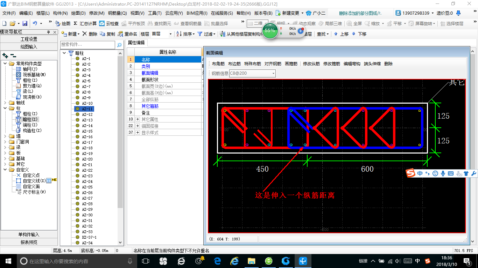The image size is (478, 268).
Task: Select 自定义点 tree item
Action: (28, 175)
